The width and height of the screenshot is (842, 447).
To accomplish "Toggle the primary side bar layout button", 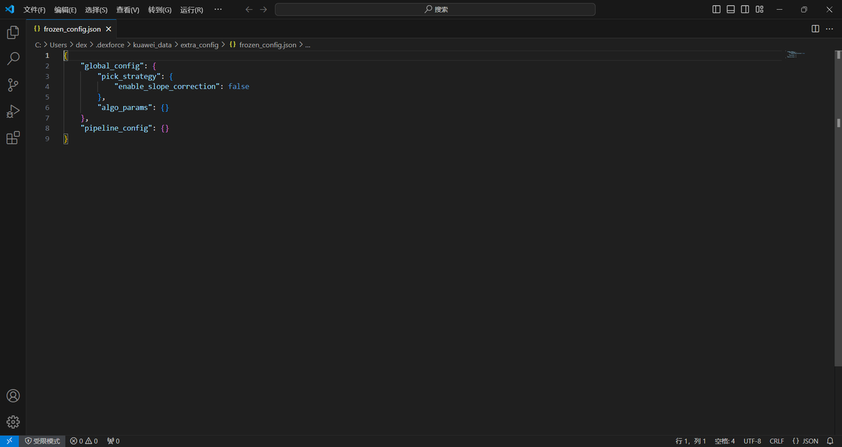I will (716, 9).
